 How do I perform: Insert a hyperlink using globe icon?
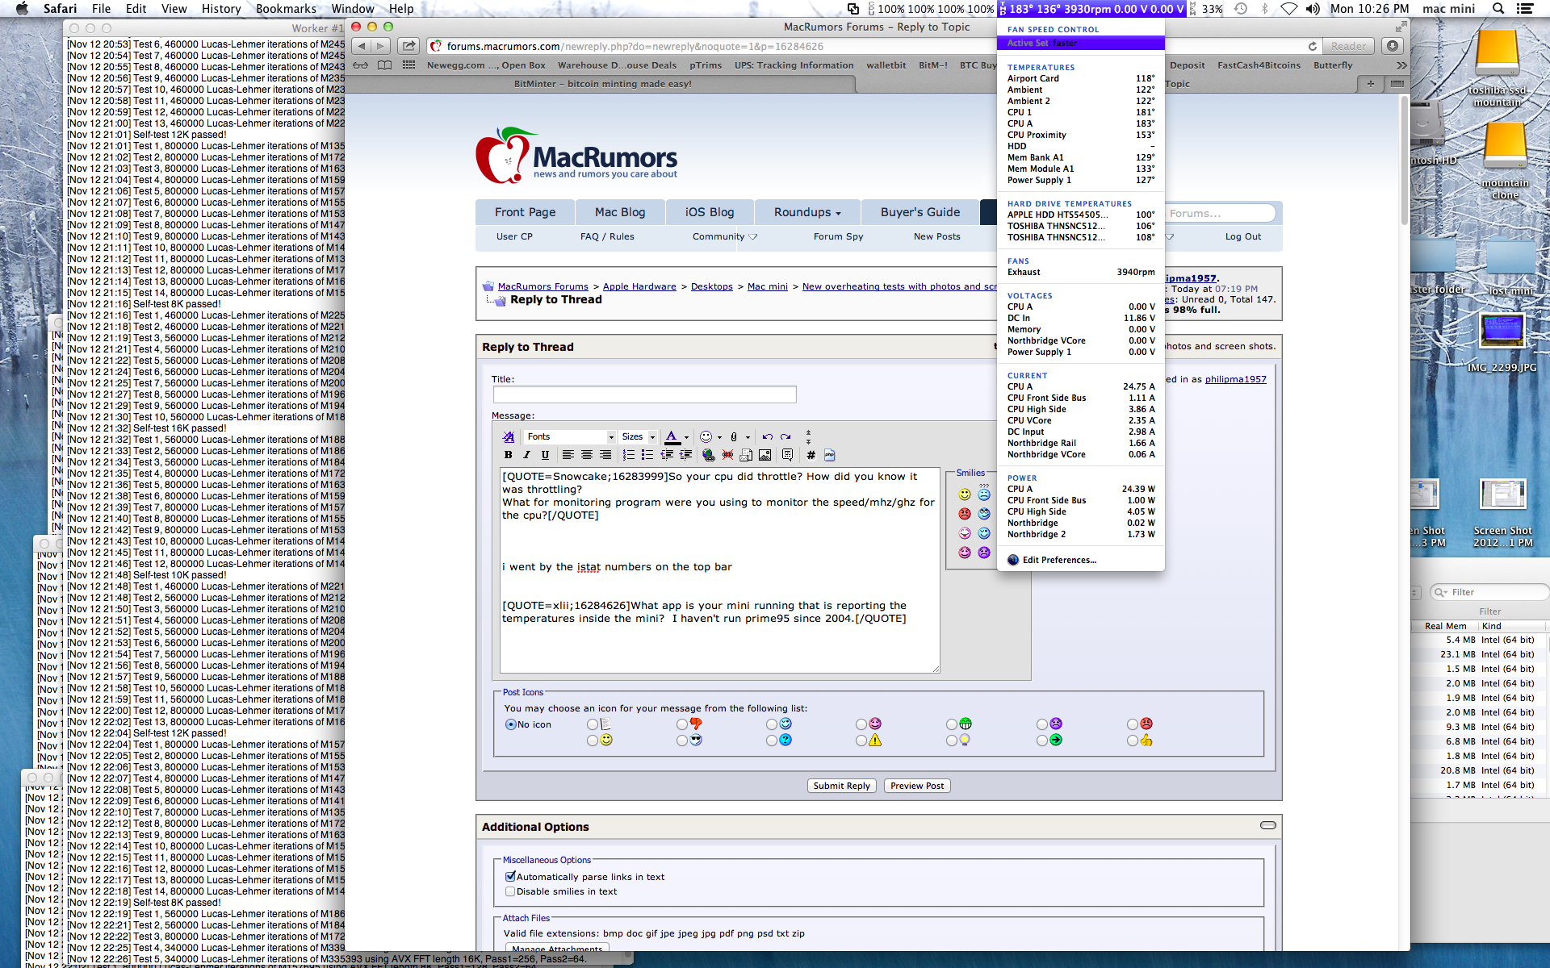[708, 455]
